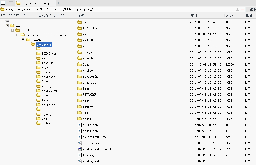Viewport: 256px width, 165px height.
Task: Click the js folder icon in file list
Action: 80,22
